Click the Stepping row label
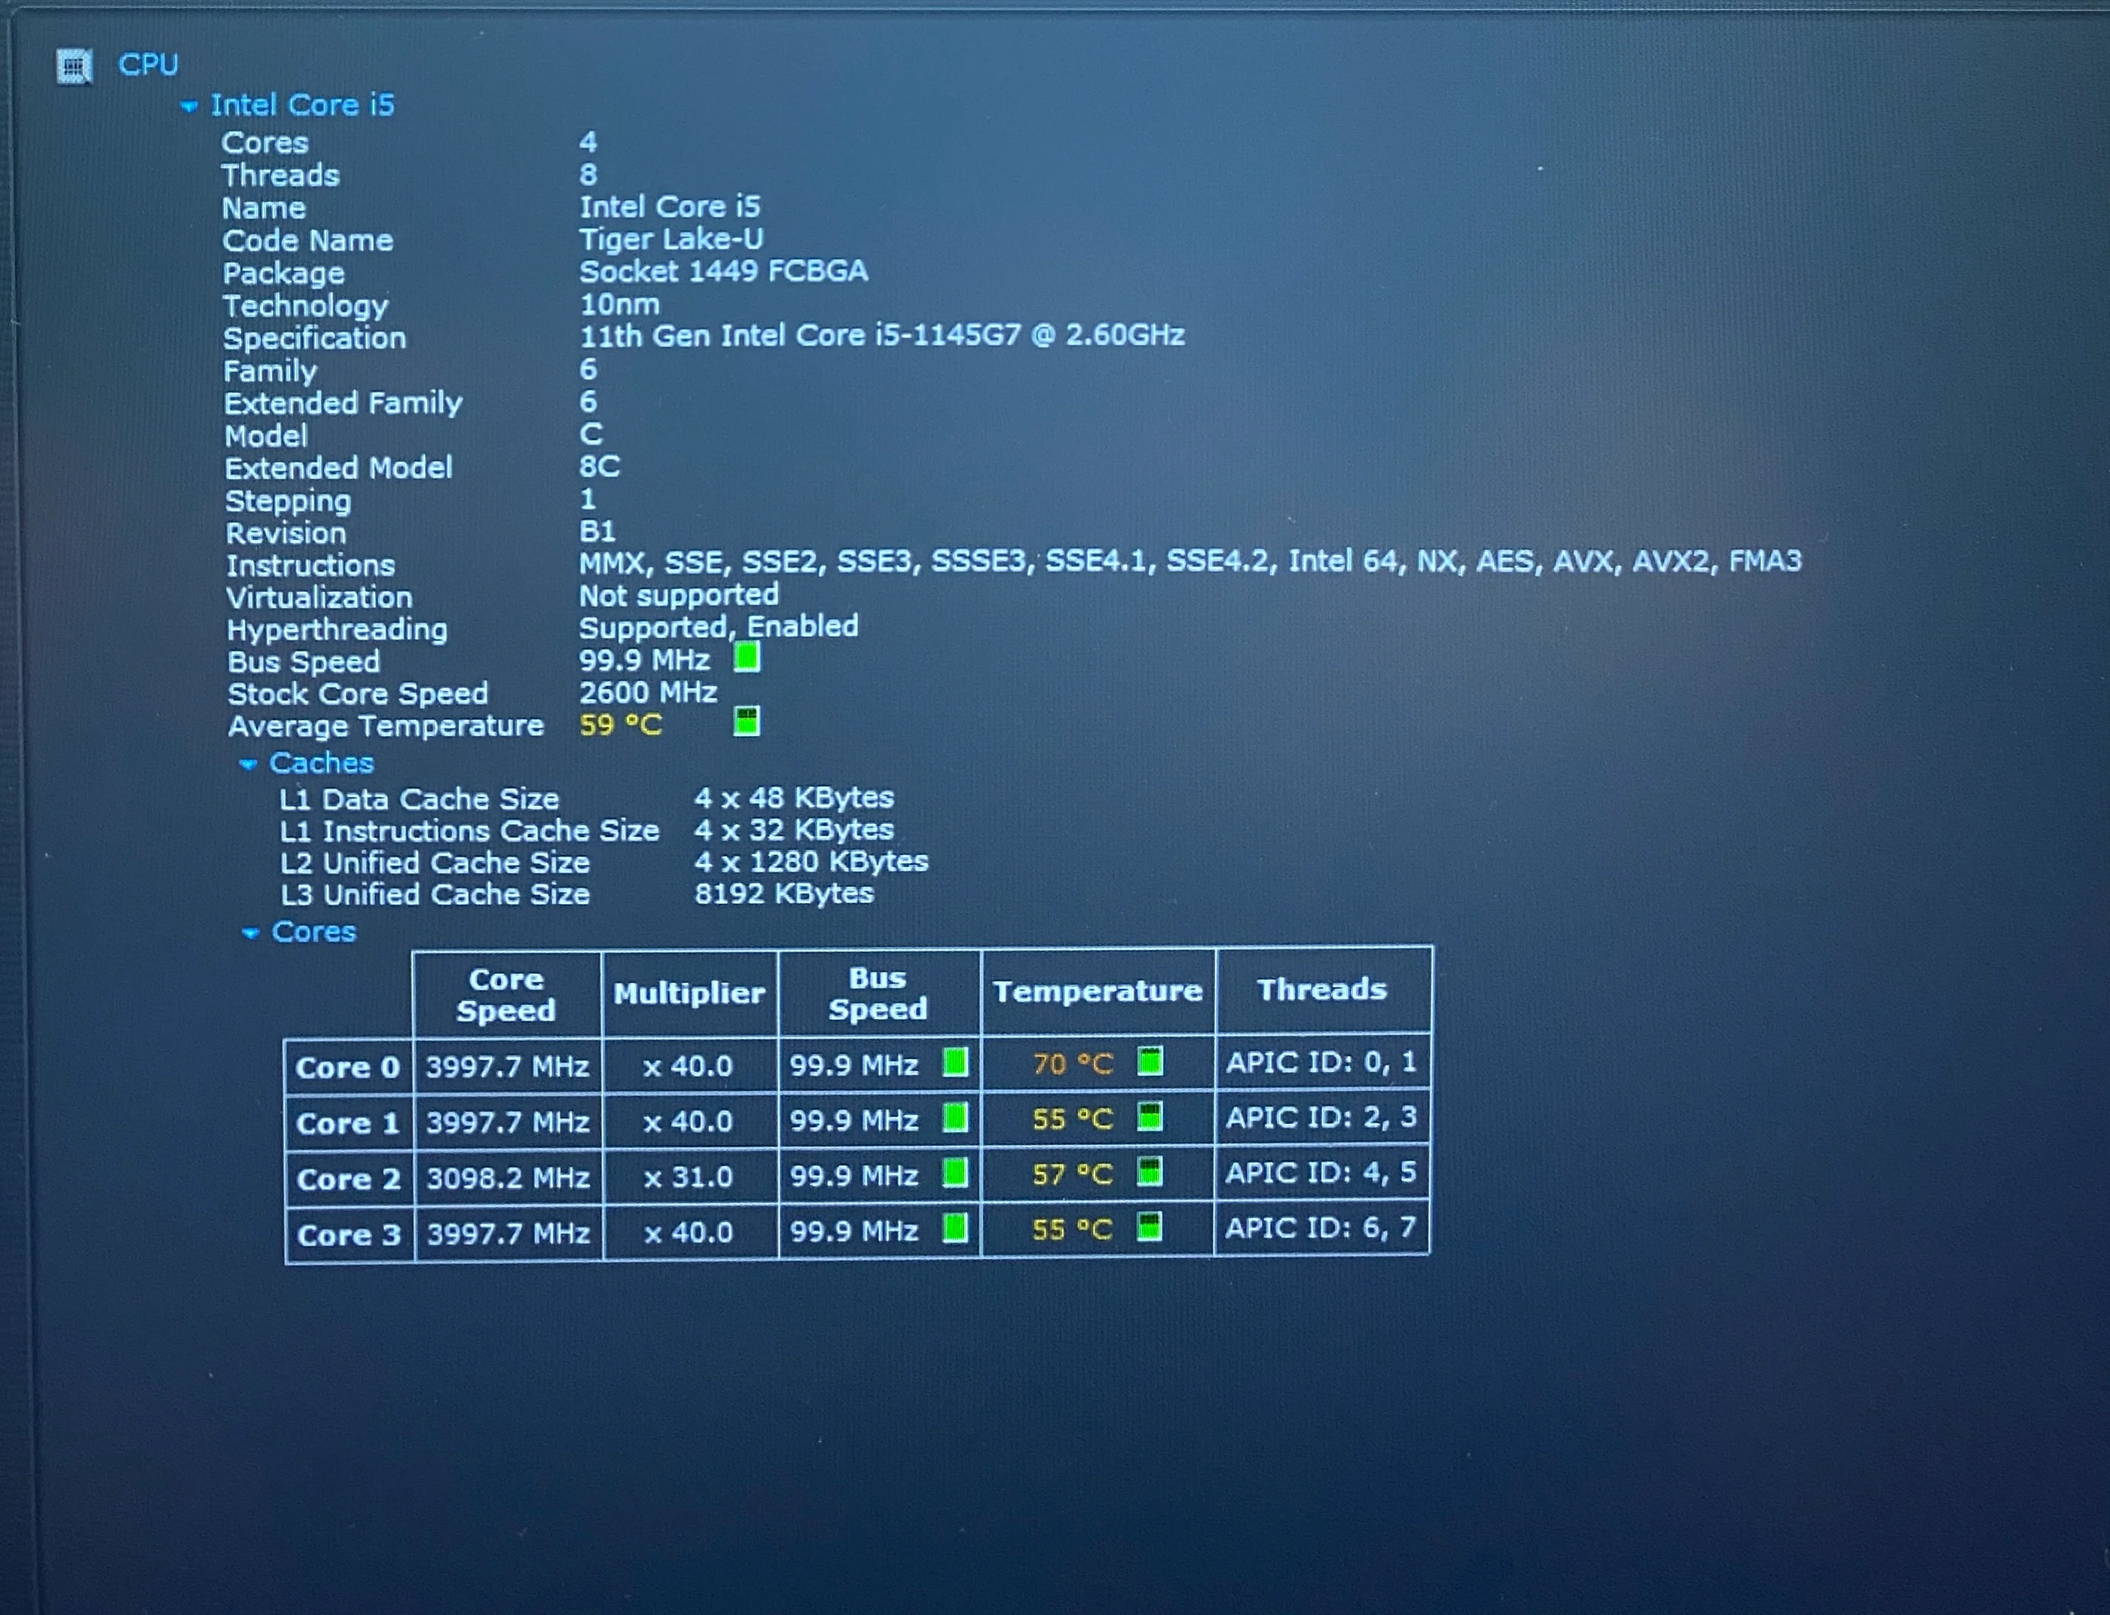 (289, 501)
